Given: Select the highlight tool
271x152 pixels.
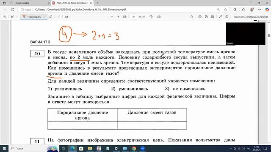Looking at the screenshot, I should click(x=12, y=17).
